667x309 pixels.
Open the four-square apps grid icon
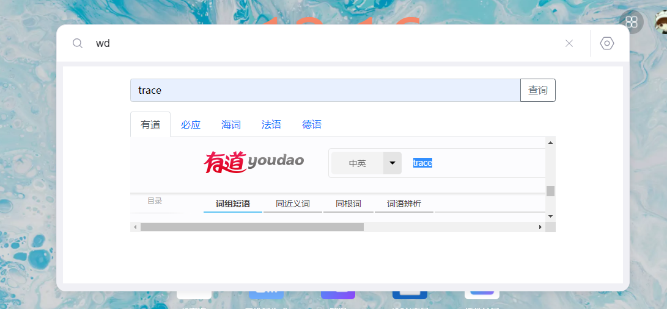click(632, 22)
